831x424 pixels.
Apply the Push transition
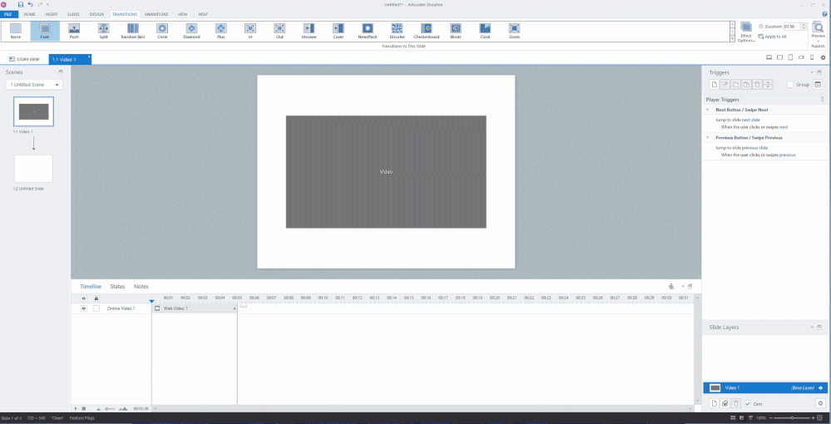(x=74, y=31)
